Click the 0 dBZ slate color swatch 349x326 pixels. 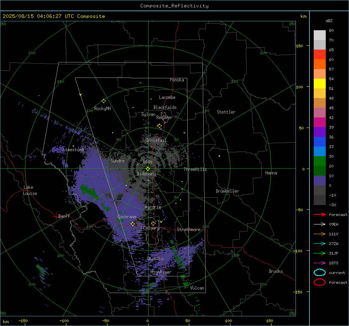tap(320, 181)
